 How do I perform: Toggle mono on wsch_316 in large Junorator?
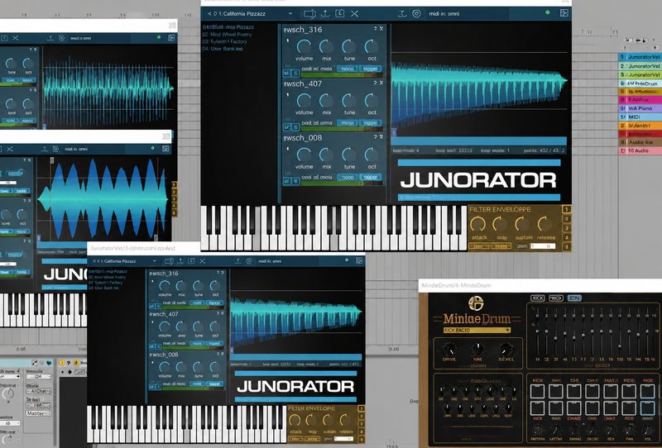pos(347,69)
